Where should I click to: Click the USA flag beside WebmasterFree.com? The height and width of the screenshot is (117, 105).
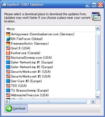[8, 95]
